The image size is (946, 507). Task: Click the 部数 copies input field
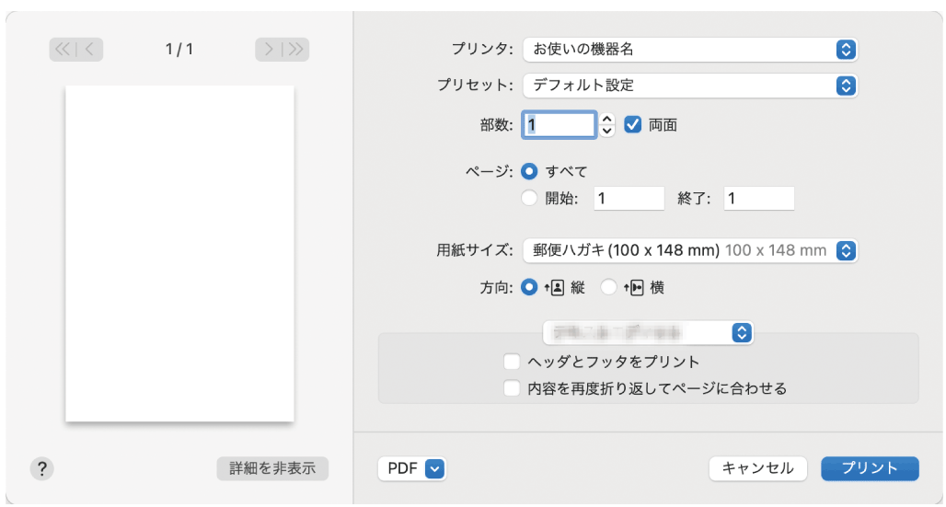(560, 125)
